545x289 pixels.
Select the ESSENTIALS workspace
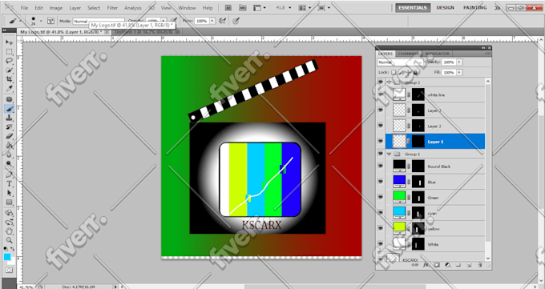tap(413, 8)
